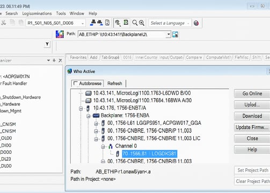The image size is (270, 193).
Task: Open the organizer panel options dropdown arrow
Action: 48,61
